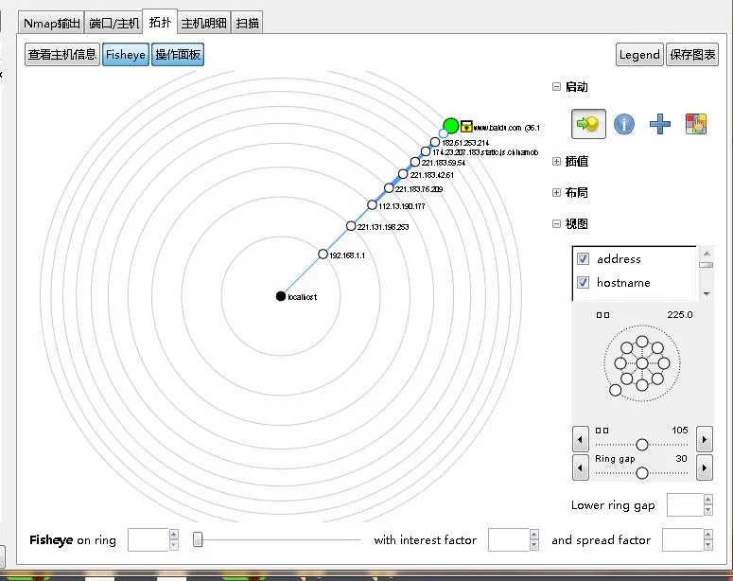Decrease spread factor spinner value
733x581 pixels.
tap(708, 545)
